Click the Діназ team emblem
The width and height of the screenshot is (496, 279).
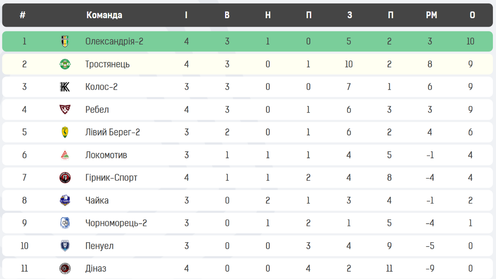point(65,269)
